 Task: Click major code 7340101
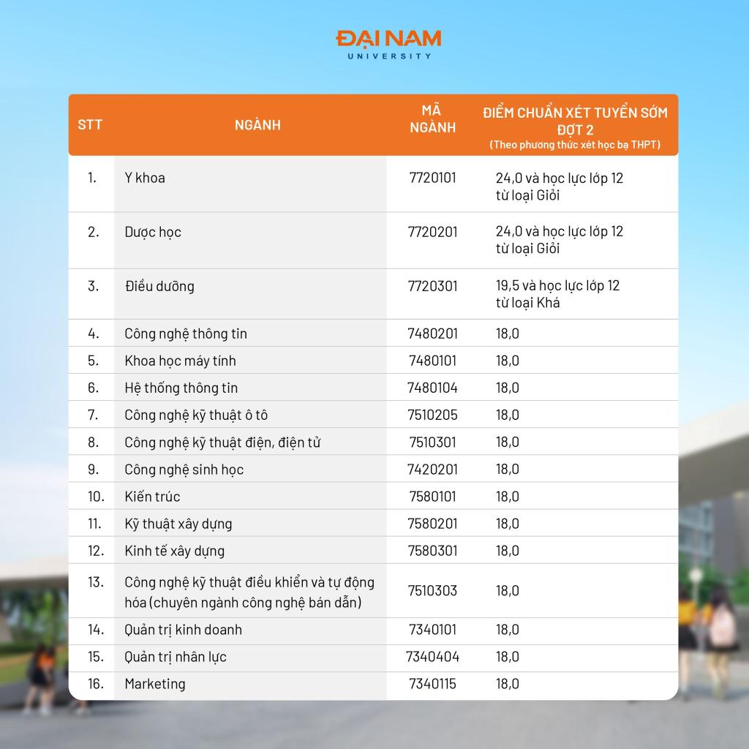pyautogui.click(x=432, y=630)
